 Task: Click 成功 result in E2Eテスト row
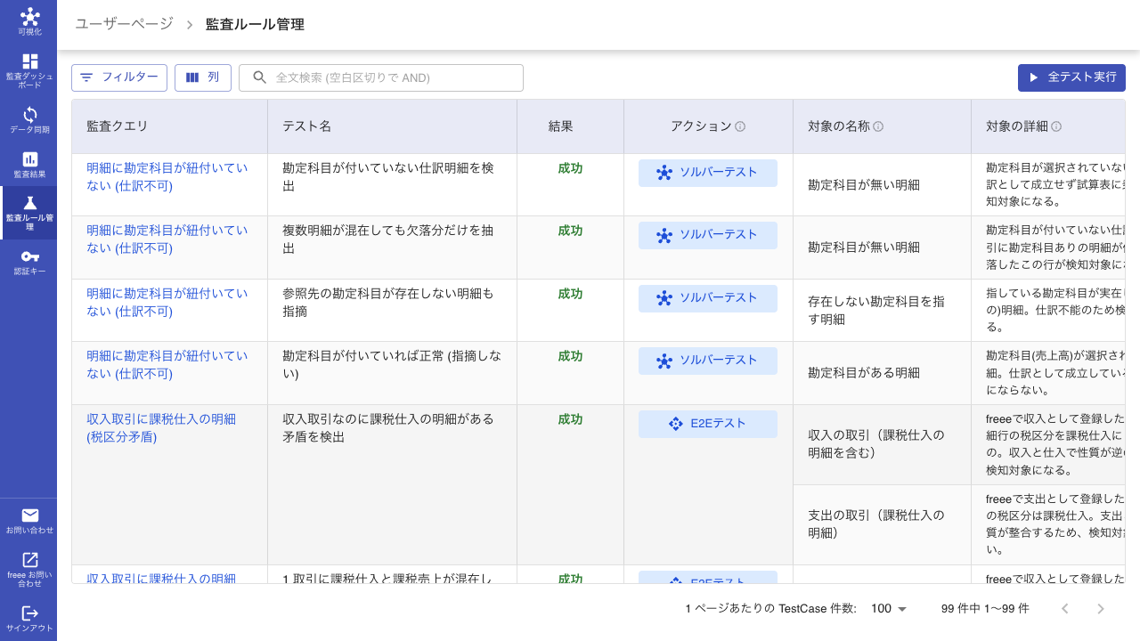570,418
